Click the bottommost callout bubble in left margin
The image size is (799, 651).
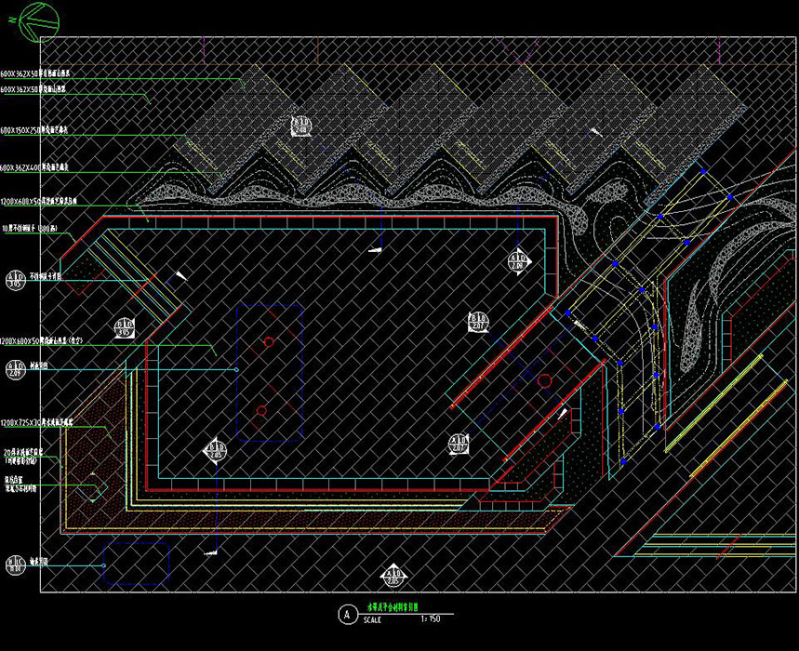(x=16, y=565)
